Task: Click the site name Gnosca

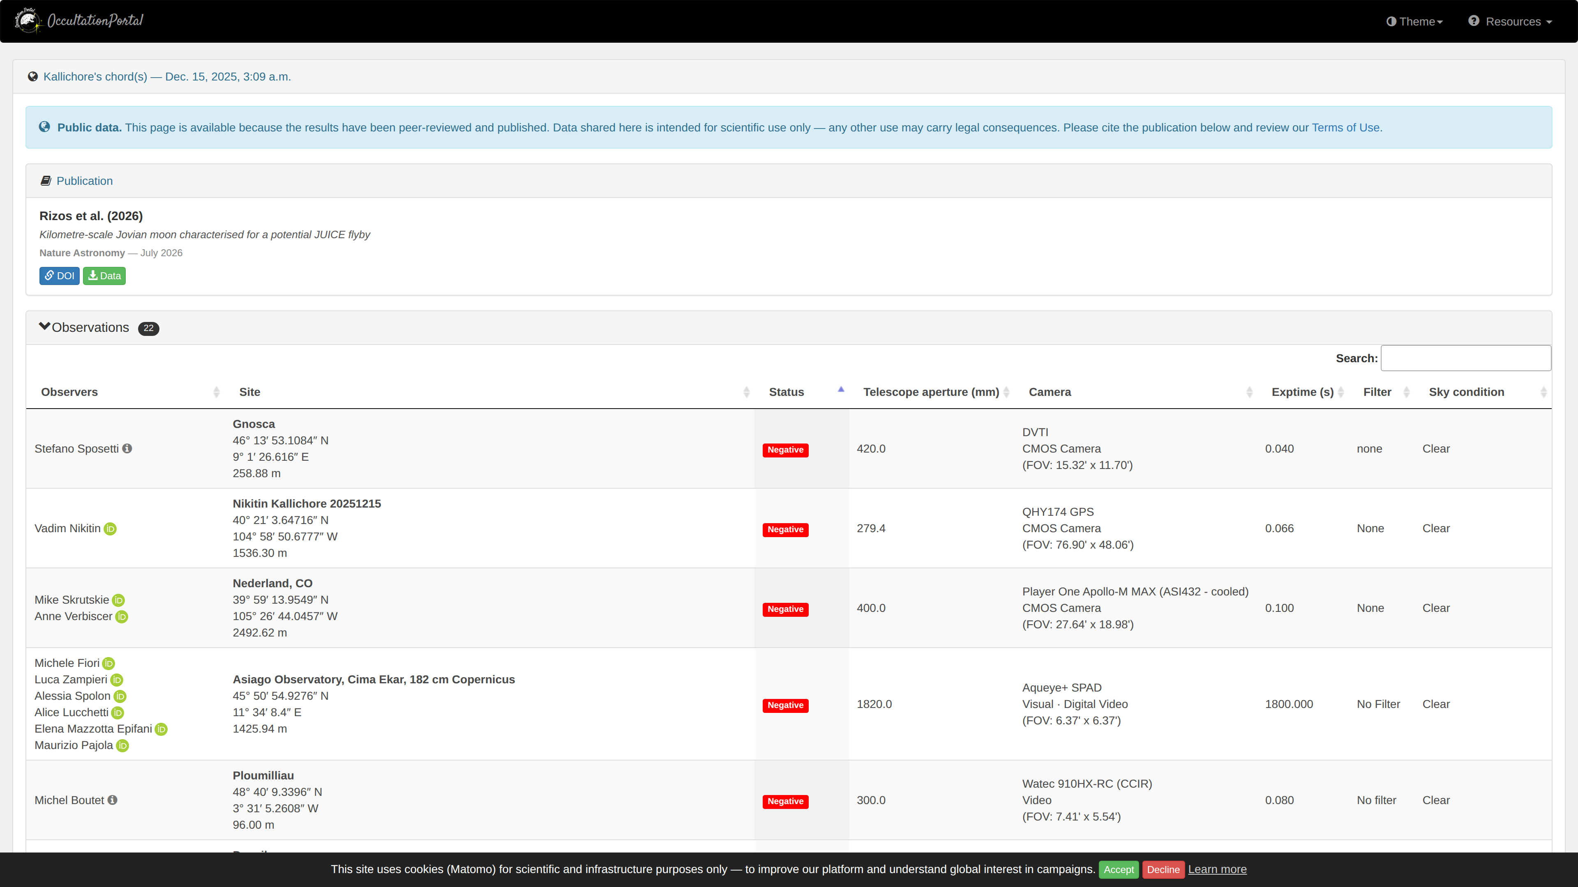Action: (x=254, y=424)
